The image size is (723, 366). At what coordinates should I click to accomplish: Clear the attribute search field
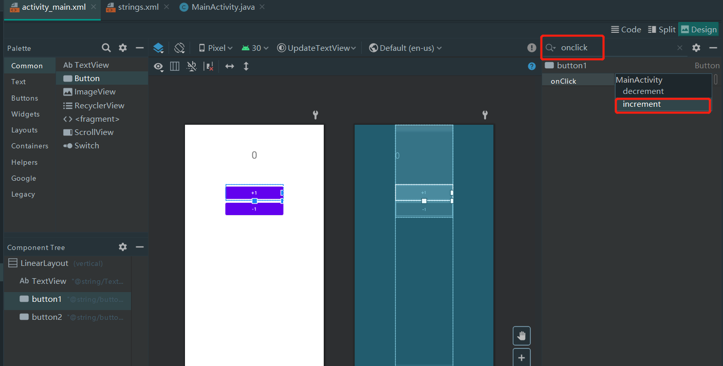pyautogui.click(x=680, y=48)
